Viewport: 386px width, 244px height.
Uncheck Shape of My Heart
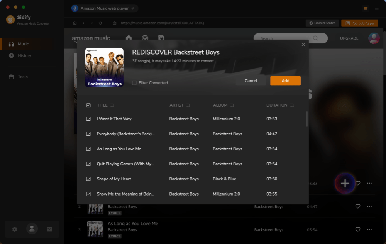click(88, 179)
